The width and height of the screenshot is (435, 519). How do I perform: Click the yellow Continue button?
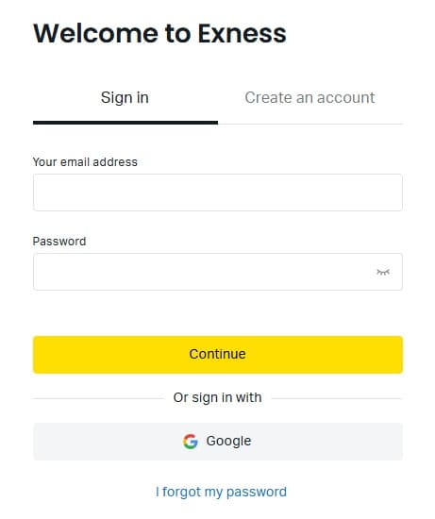tap(218, 355)
